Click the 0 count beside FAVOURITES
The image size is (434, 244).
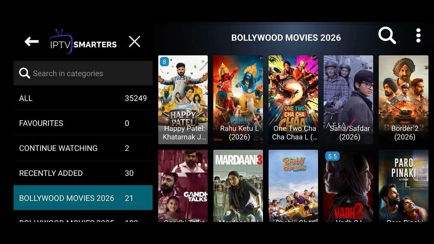(127, 123)
